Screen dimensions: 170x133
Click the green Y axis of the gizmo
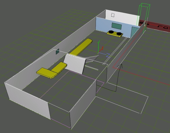(x=98, y=47)
